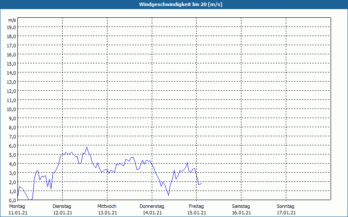Click the date 15.01.21
This screenshot has height=217, width=348.
[197, 213]
